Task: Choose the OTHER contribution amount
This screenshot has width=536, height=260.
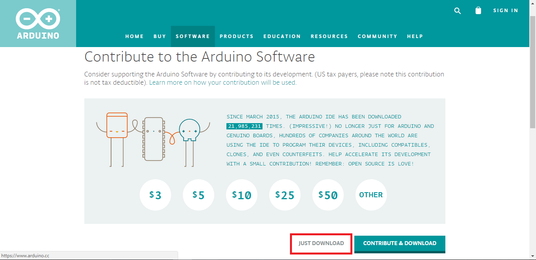Action: tap(371, 195)
